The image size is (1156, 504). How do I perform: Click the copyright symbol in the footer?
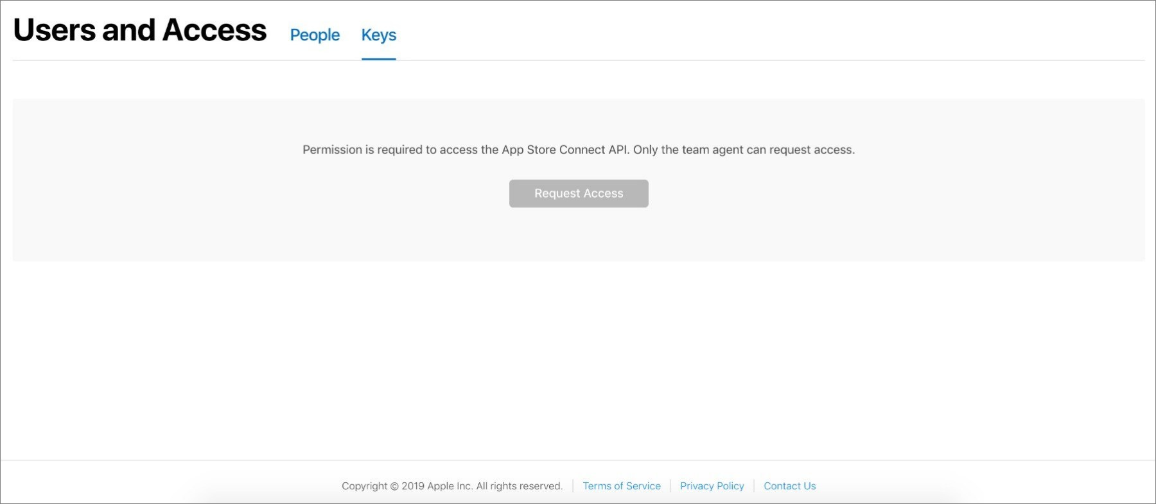point(394,486)
